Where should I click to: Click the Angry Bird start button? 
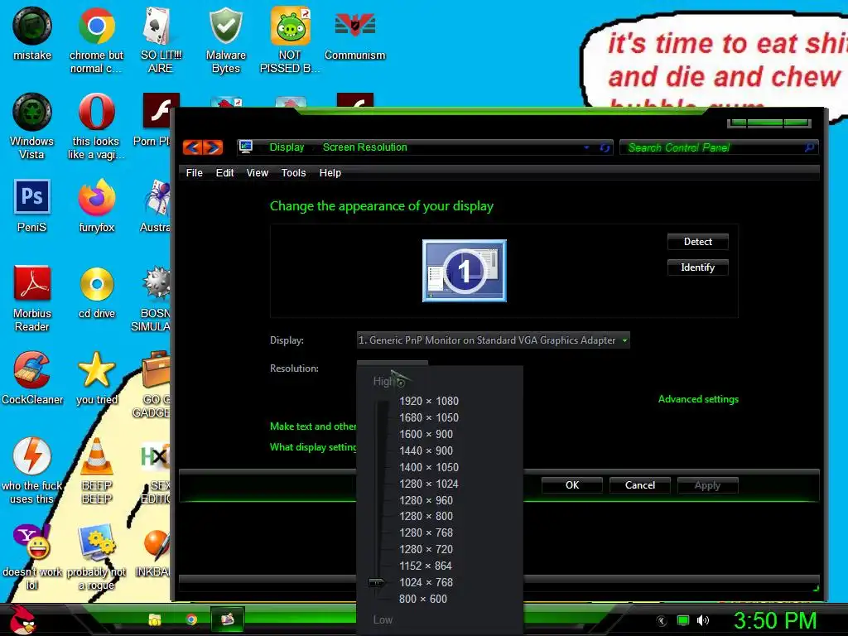(x=22, y=619)
